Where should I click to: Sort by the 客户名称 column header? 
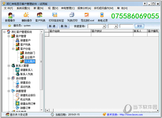click(70, 31)
